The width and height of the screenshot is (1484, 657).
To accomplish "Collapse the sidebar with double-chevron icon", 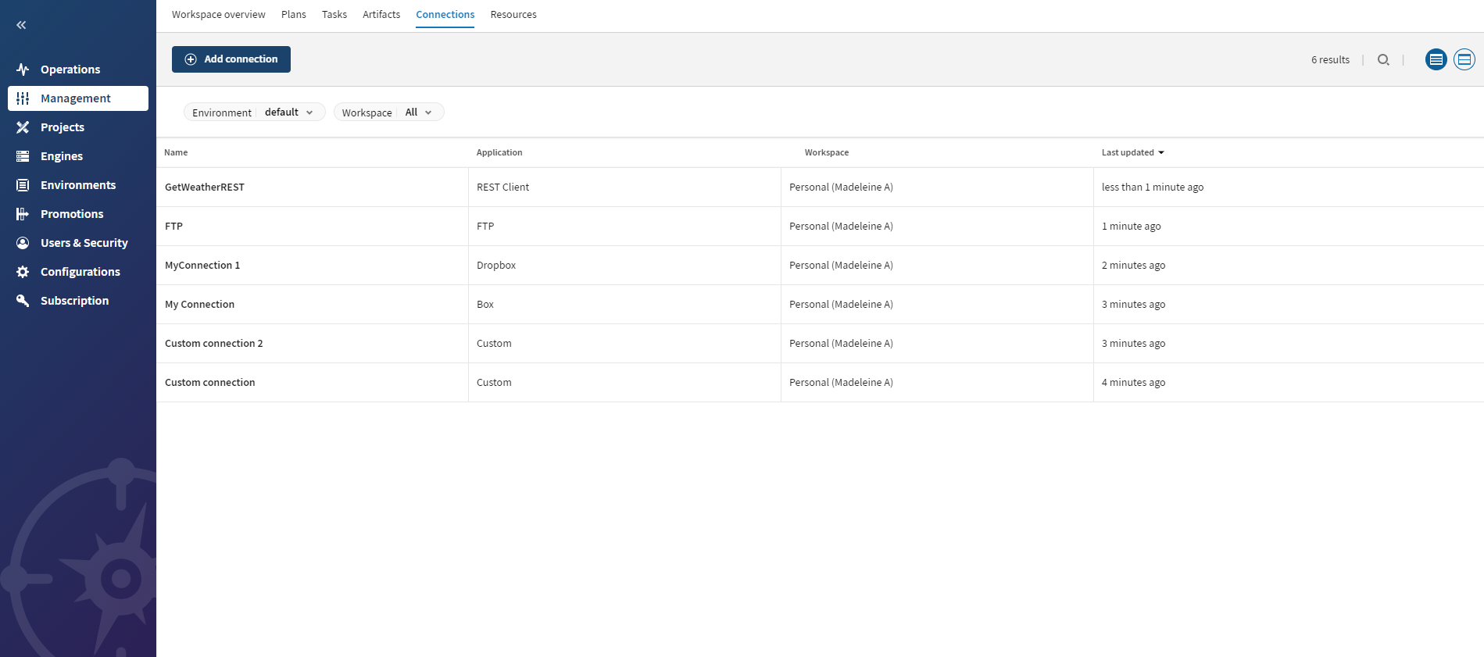I will pyautogui.click(x=21, y=25).
